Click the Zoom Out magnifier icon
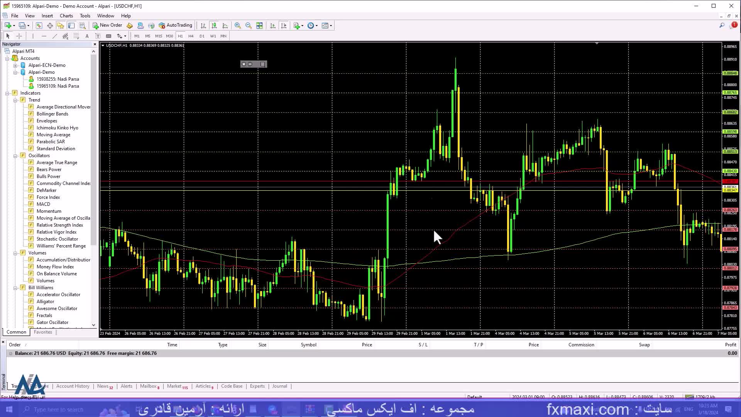Viewport: 741px width, 417px height. (x=249, y=25)
